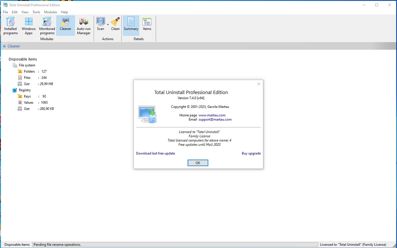This screenshot has height=248, width=397.
Task: Open the Auto-run Manager module
Action: (x=84, y=26)
